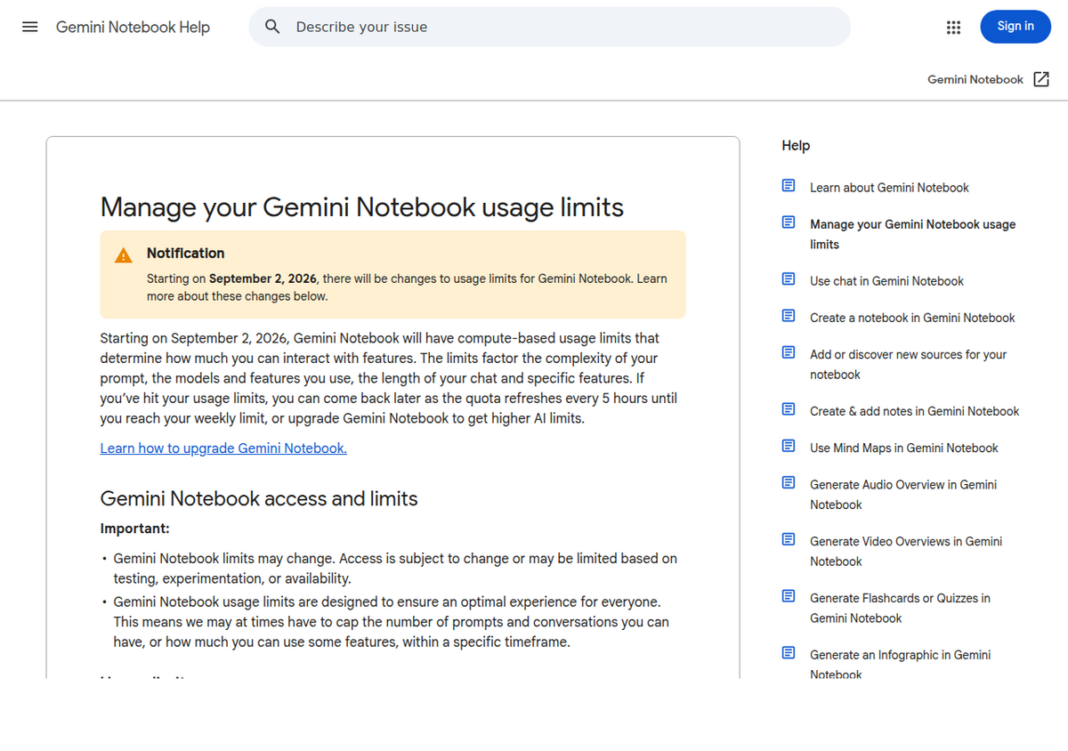Click article icon beside Generate Audio Overview
1068x751 pixels.
pos(789,482)
